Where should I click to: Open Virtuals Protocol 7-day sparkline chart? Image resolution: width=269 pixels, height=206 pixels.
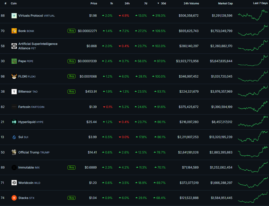[253, 15]
